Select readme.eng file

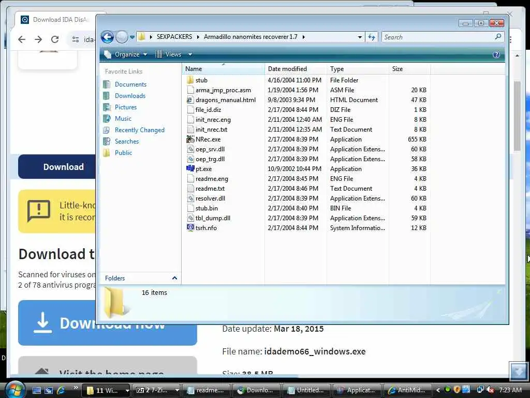(212, 179)
